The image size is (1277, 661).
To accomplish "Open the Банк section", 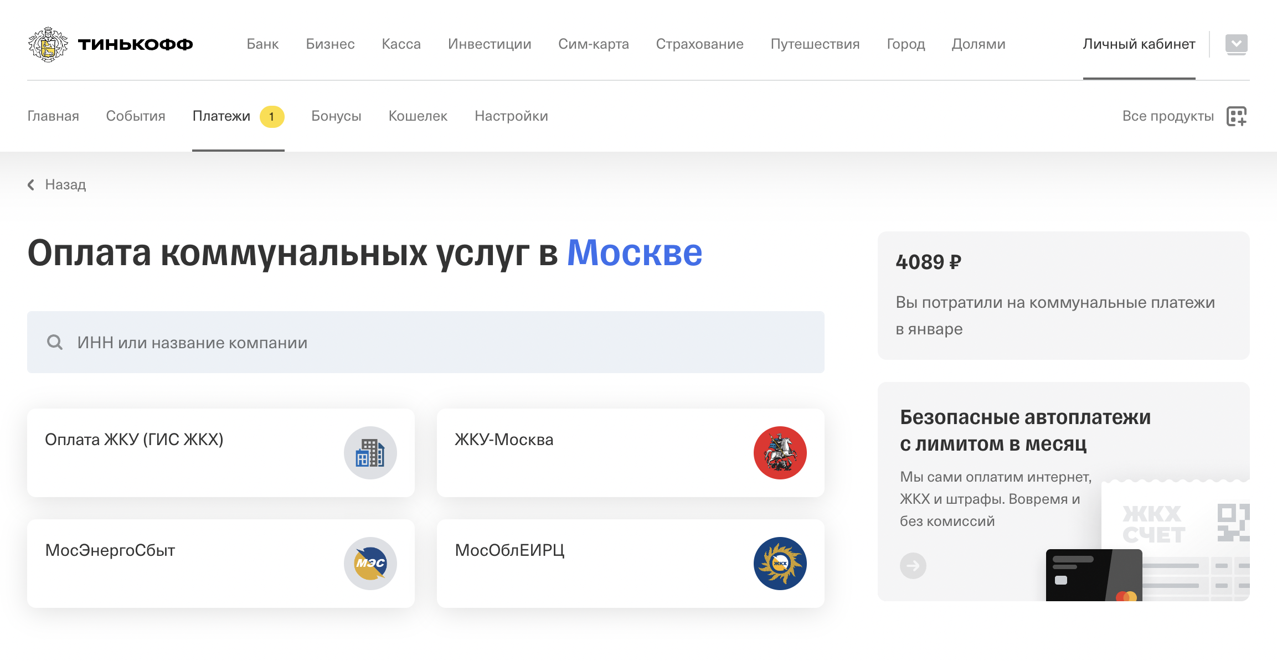I will pos(262,44).
